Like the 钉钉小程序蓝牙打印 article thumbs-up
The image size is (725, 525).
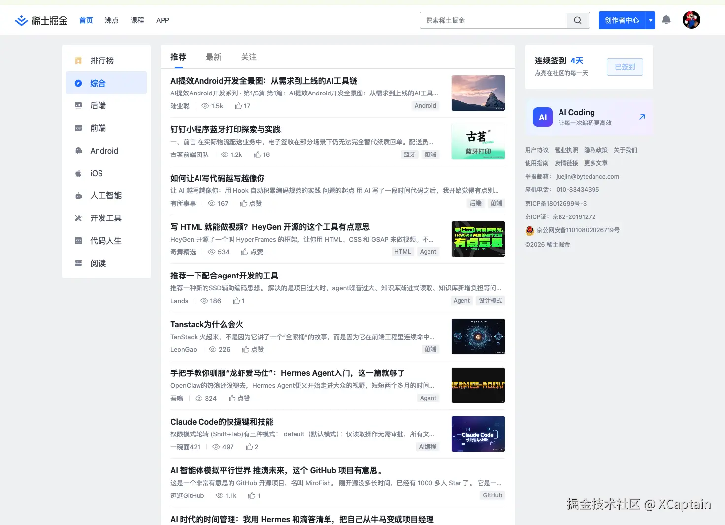click(258, 154)
